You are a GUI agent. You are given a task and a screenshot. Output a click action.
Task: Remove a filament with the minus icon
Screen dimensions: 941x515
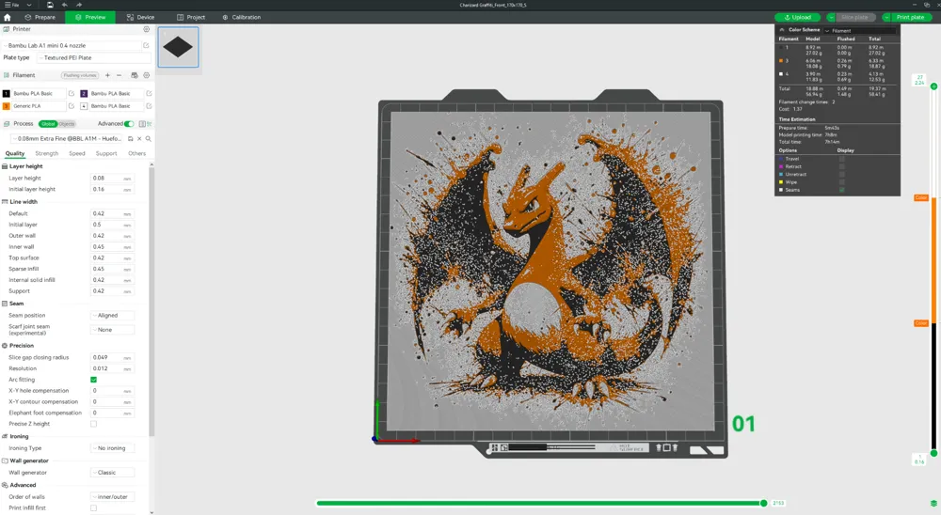click(119, 75)
